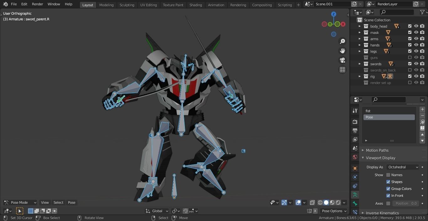The width and height of the screenshot is (428, 221).
Task: Add a new workspace tab plus
Action: tap(298, 5)
